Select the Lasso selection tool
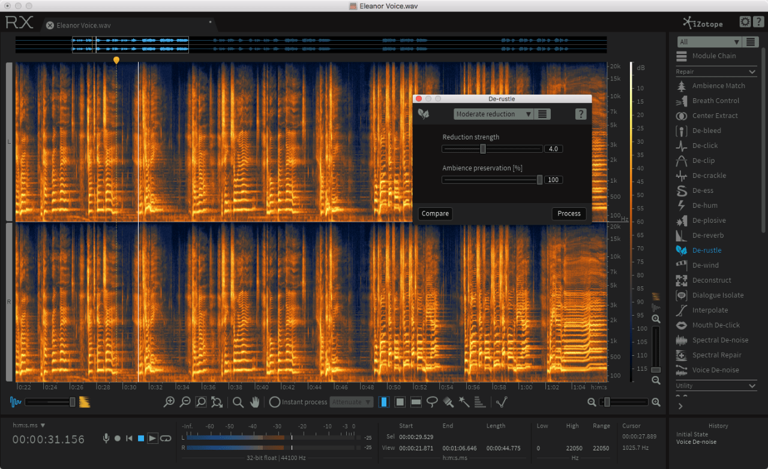This screenshot has width=768, height=469. click(x=432, y=402)
